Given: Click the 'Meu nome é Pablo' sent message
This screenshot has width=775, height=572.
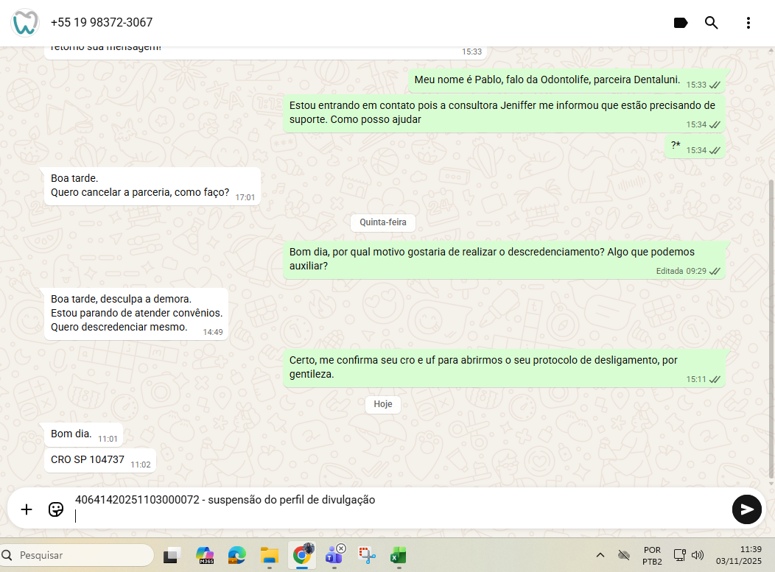Looking at the screenshot, I should 567,80.
